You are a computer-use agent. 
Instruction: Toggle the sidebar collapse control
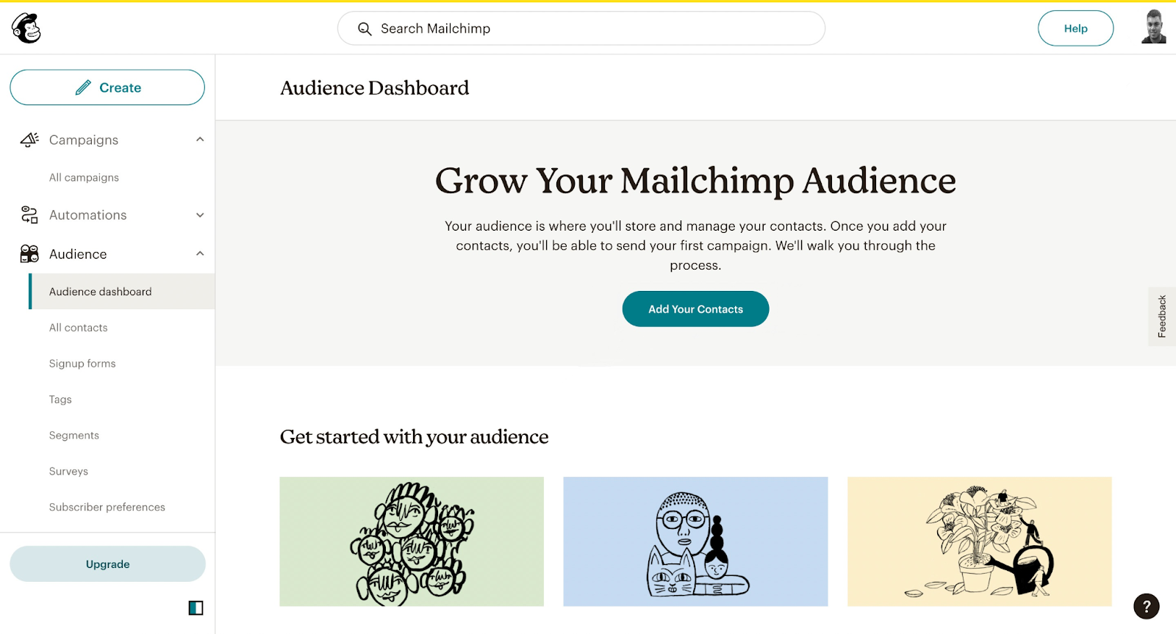[196, 608]
